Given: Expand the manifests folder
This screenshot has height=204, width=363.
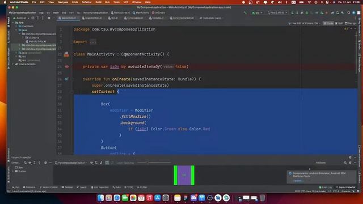Looking at the screenshot, I should (x=16, y=27).
